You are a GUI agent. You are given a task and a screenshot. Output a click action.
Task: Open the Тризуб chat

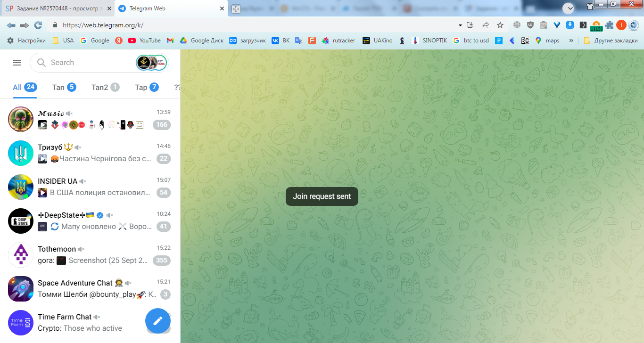tap(90, 153)
